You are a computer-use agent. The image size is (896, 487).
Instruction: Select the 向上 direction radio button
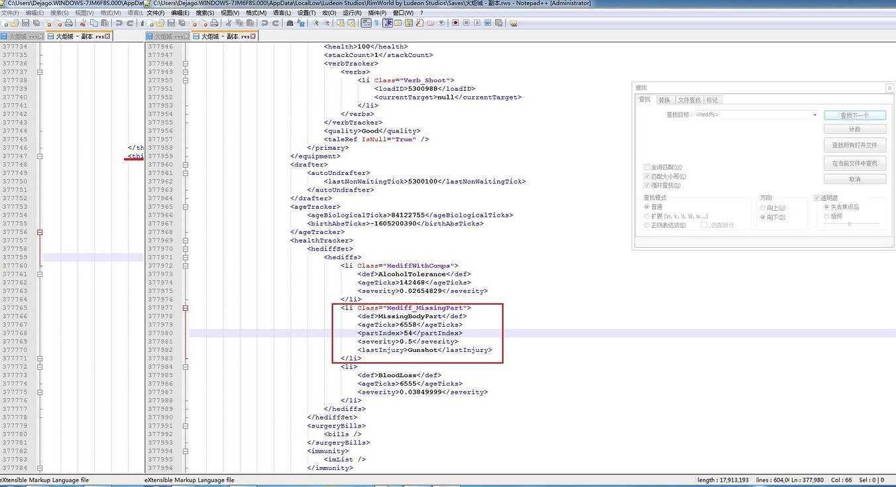763,208
